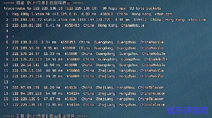This screenshot has height=118, width=212.
Task: Select latency 71.85 ms in hop 17
Action: 54,105
